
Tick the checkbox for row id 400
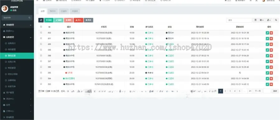[x=41, y=44]
